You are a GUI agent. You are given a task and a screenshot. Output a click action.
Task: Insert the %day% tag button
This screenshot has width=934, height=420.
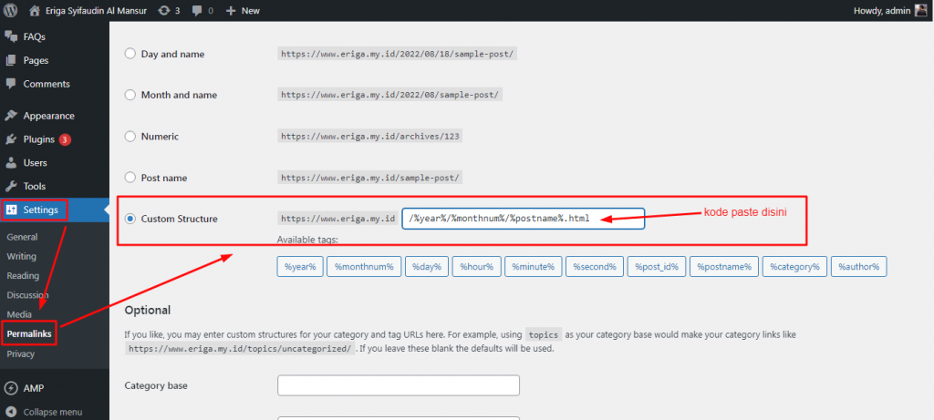point(427,267)
